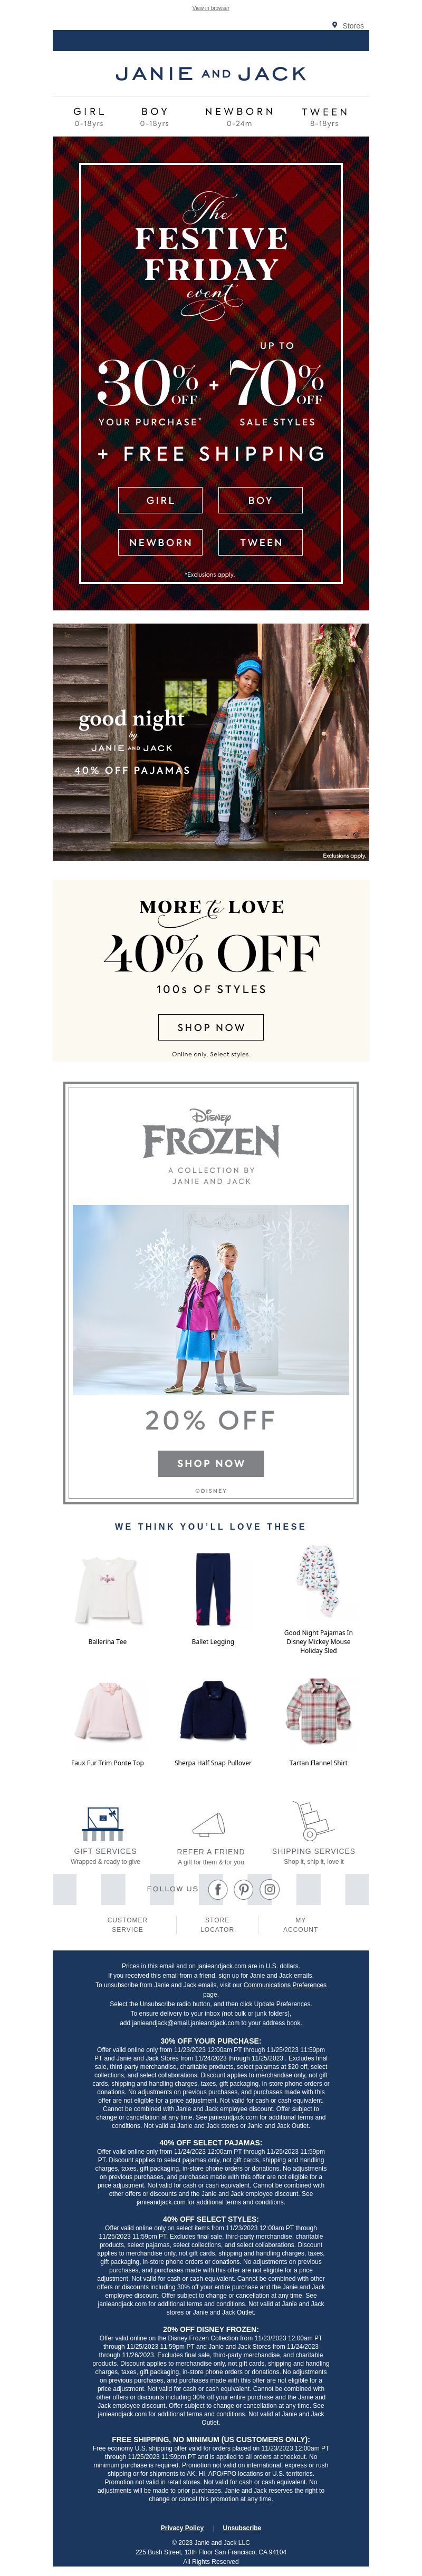This screenshot has height=2576, width=422.
Task: Click the Unsubscribe footer link
Action: click(x=242, y=2527)
